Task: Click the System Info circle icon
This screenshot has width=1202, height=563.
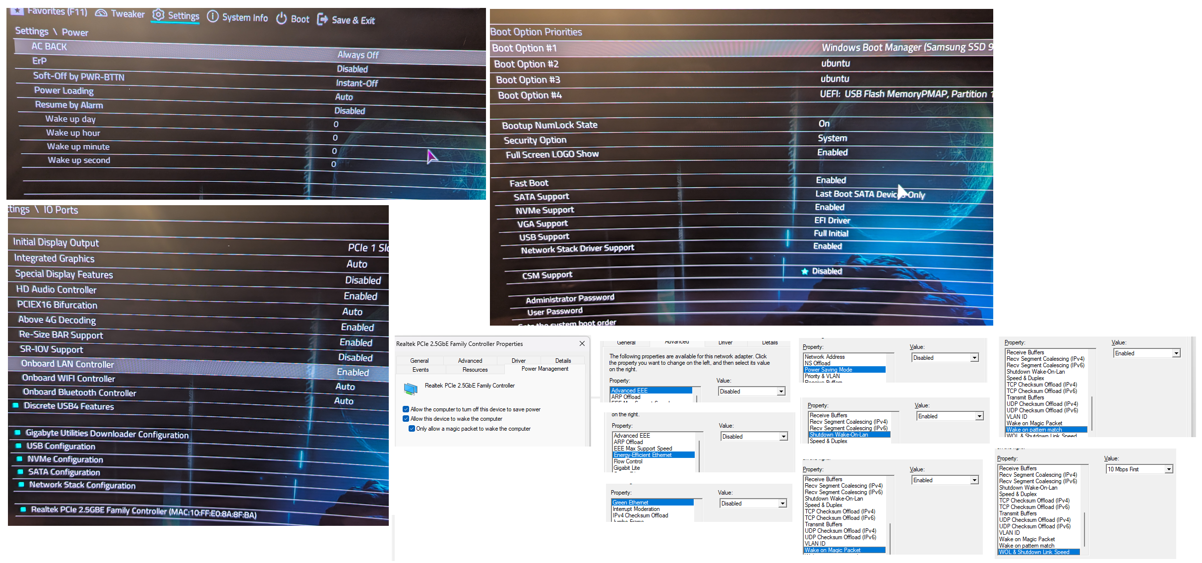Action: (212, 16)
